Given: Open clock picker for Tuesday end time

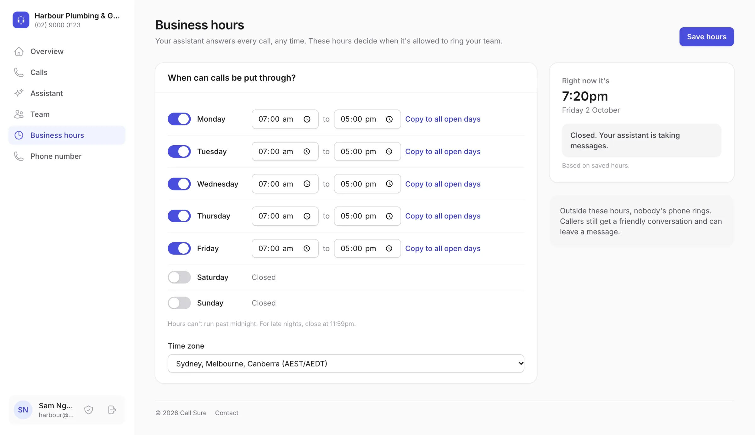Looking at the screenshot, I should [389, 151].
